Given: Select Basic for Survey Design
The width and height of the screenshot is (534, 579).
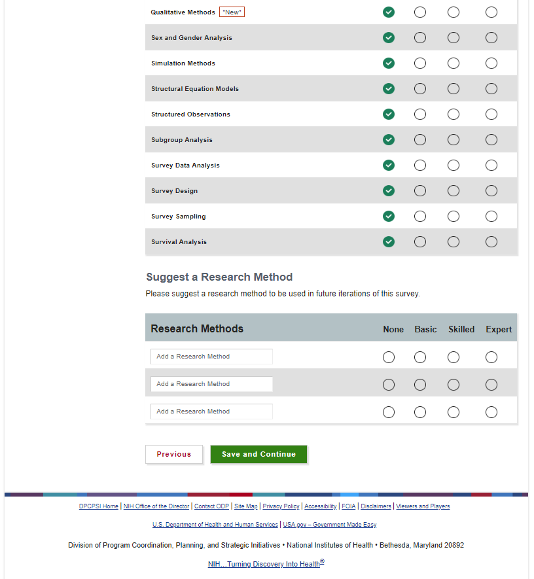Looking at the screenshot, I should point(420,191).
